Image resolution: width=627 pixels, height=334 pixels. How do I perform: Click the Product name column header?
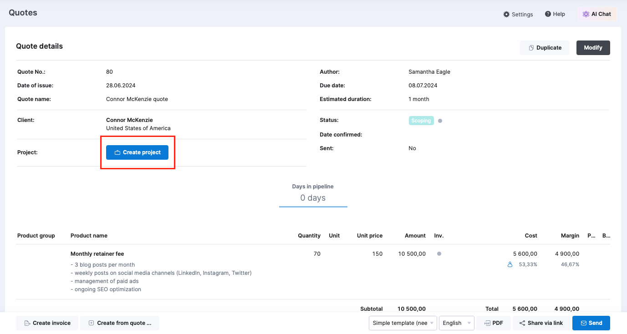click(x=89, y=236)
